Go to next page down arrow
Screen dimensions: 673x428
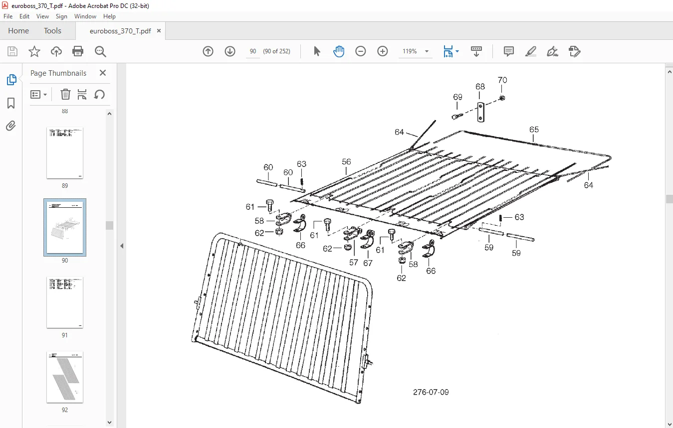[x=230, y=51]
